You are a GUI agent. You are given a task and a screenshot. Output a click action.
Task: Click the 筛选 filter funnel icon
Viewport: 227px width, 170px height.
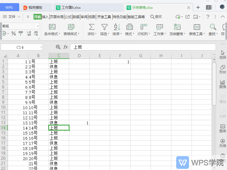[104, 27]
